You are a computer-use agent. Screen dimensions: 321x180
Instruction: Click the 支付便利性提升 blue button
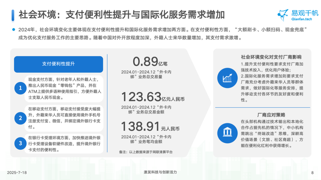(x=58, y=64)
